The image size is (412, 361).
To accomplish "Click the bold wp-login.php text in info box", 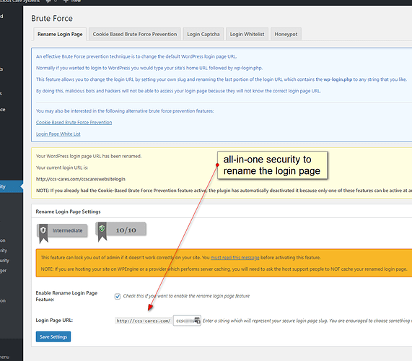I will pos(338,79).
